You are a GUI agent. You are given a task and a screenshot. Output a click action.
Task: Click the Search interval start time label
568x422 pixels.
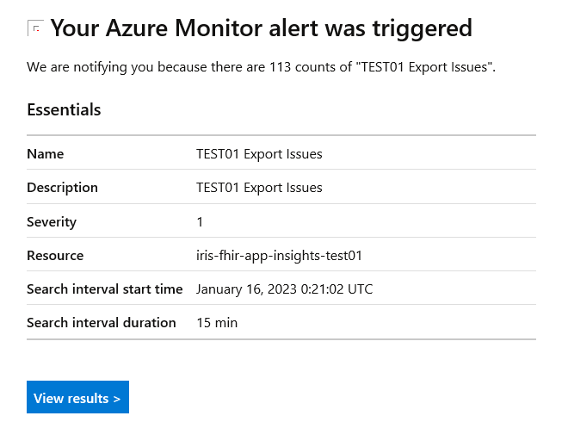(105, 289)
